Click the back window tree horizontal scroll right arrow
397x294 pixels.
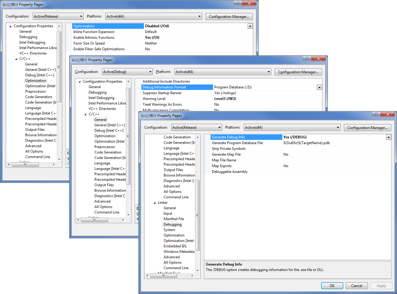[x=54, y=164]
